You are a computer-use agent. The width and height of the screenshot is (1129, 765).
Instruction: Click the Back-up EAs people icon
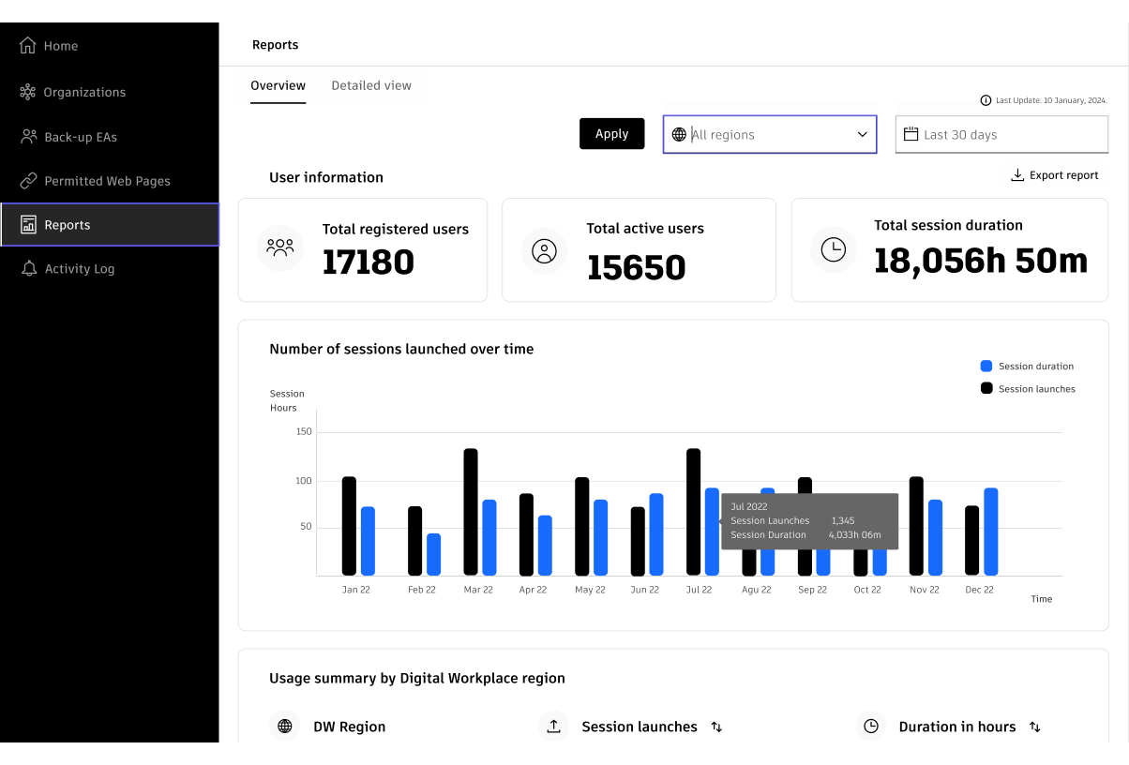pos(28,137)
